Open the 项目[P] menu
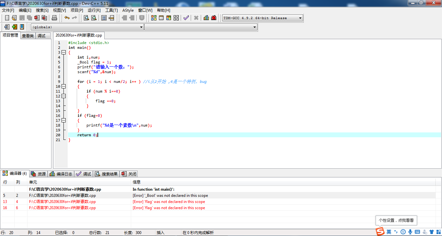Viewport: 442px width, 236px height. pos(77,10)
